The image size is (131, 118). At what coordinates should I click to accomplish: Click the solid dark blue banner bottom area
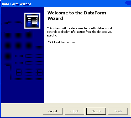23,92
